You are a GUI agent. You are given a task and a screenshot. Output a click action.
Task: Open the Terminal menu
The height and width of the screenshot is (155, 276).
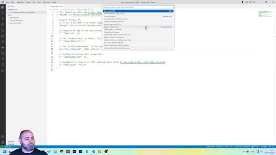47,2
